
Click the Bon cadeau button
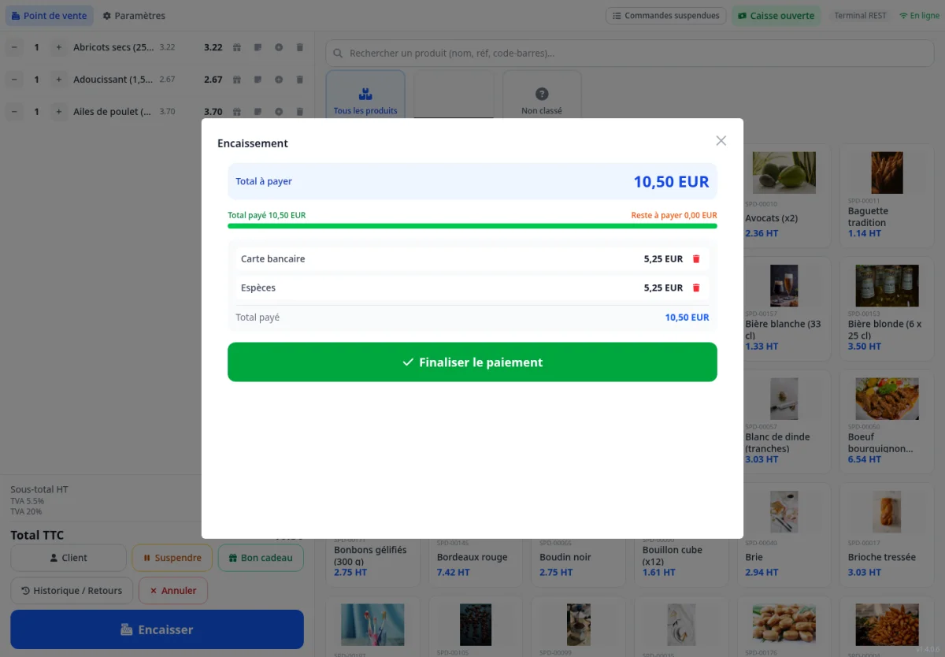(x=261, y=558)
